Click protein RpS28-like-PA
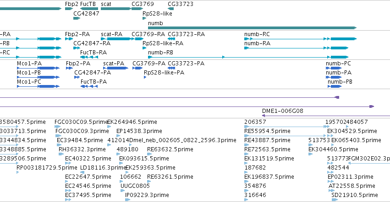Viewport: 390px width, 202px height. point(145,77)
